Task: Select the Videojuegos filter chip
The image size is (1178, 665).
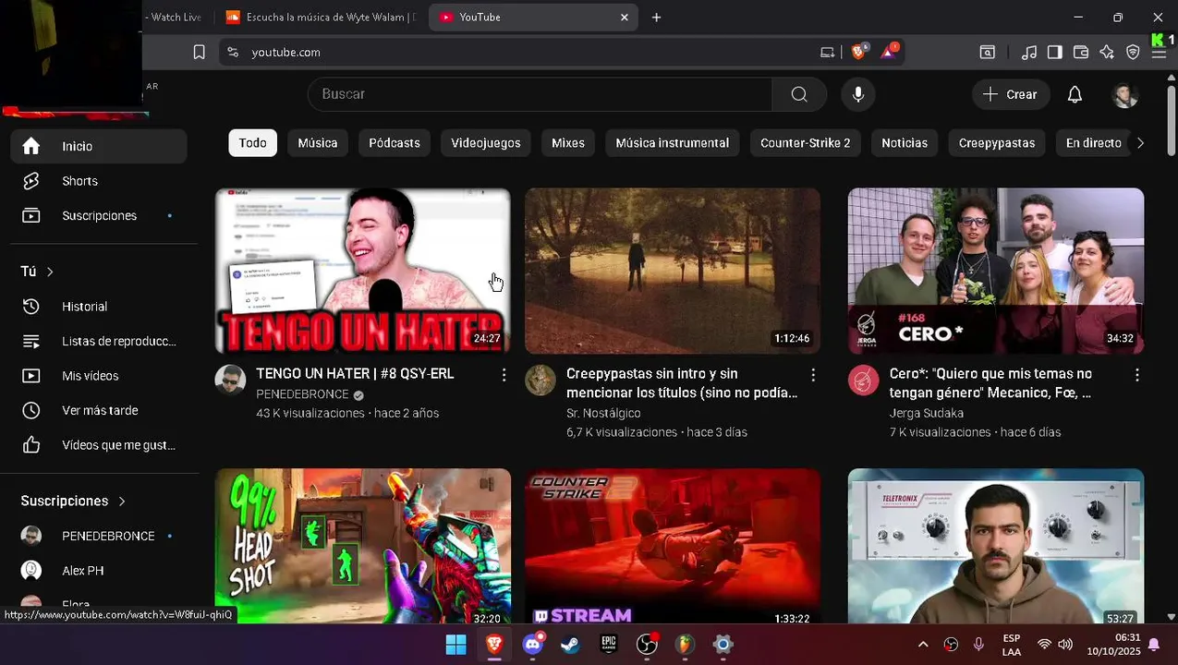Action: pyautogui.click(x=486, y=143)
